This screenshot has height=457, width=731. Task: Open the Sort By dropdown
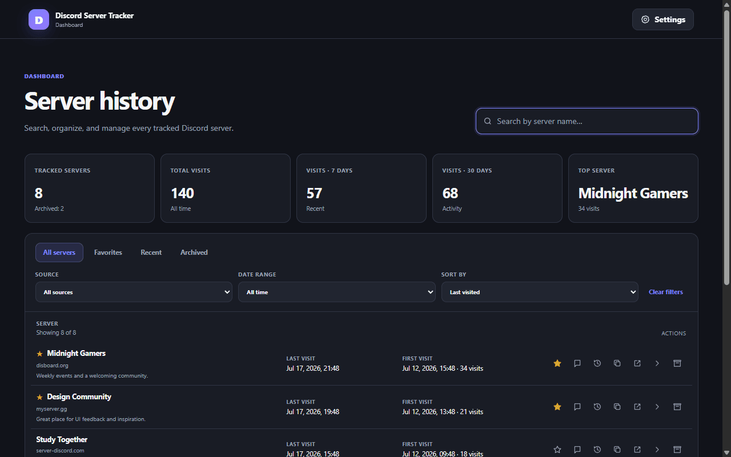click(540, 292)
